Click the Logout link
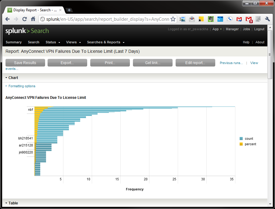Viewport: 275px width, 209px height. [259, 29]
